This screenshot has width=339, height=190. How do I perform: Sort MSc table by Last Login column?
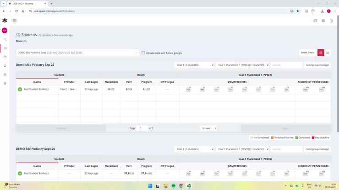tap(91, 82)
